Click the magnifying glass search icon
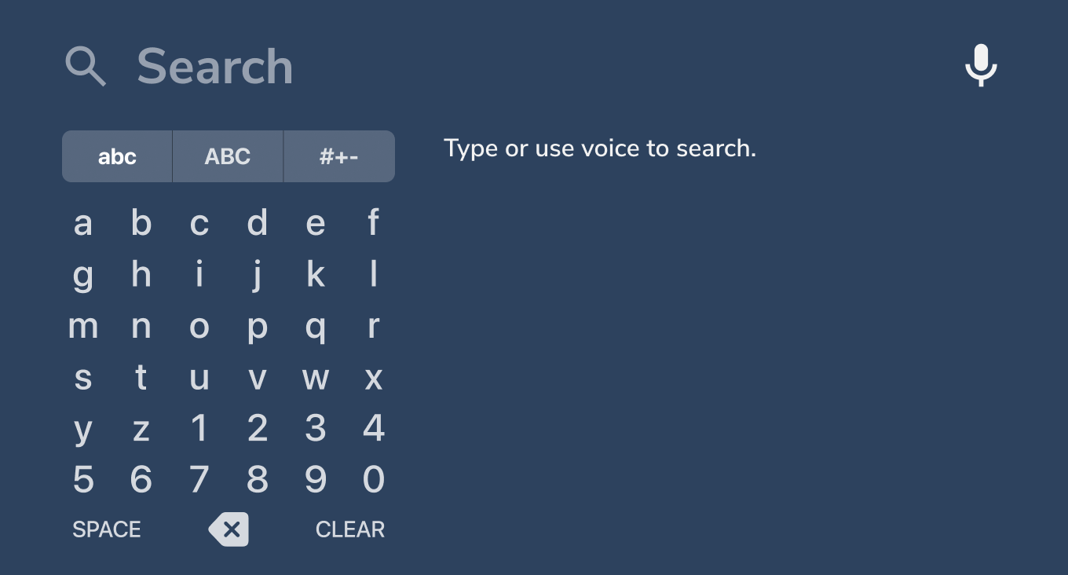The height and width of the screenshot is (575, 1068). tap(85, 66)
